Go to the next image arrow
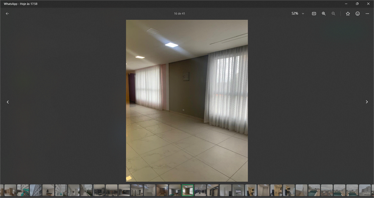 coord(367,102)
